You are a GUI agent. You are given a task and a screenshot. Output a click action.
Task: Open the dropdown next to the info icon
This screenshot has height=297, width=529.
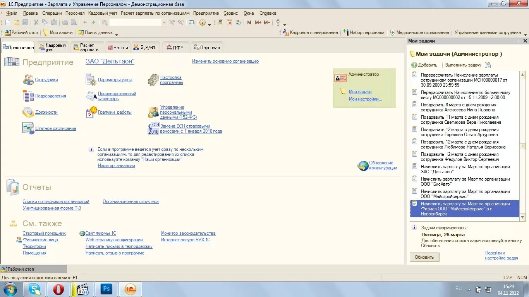(x=209, y=23)
